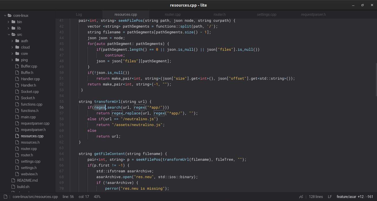Image resolution: width=377 pixels, height=201 pixels.
Task: Open the requestparser.h tab
Action: click(x=314, y=14)
